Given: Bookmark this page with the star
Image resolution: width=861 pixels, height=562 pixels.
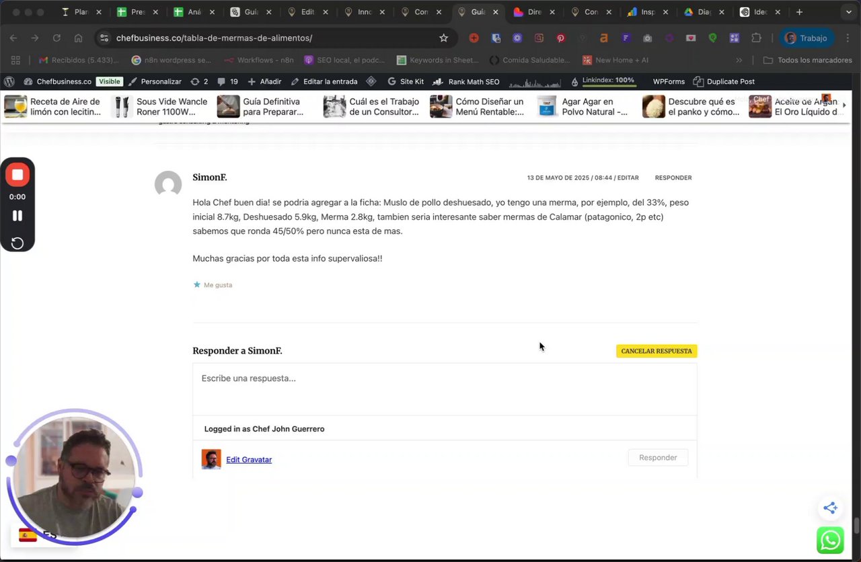Looking at the screenshot, I should (443, 38).
